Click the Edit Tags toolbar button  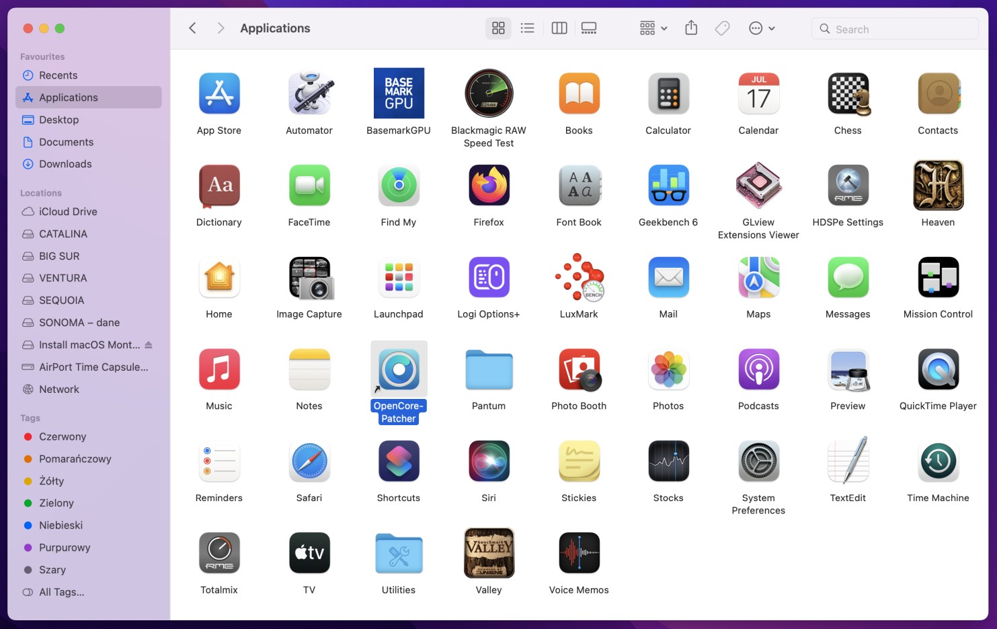(723, 28)
